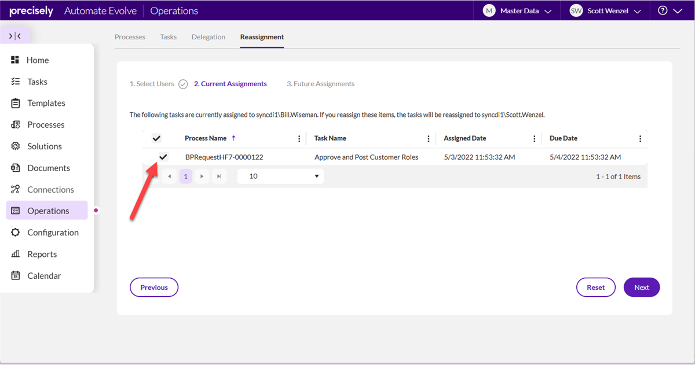Click the Configuration cog icon
695x365 pixels.
16,233
